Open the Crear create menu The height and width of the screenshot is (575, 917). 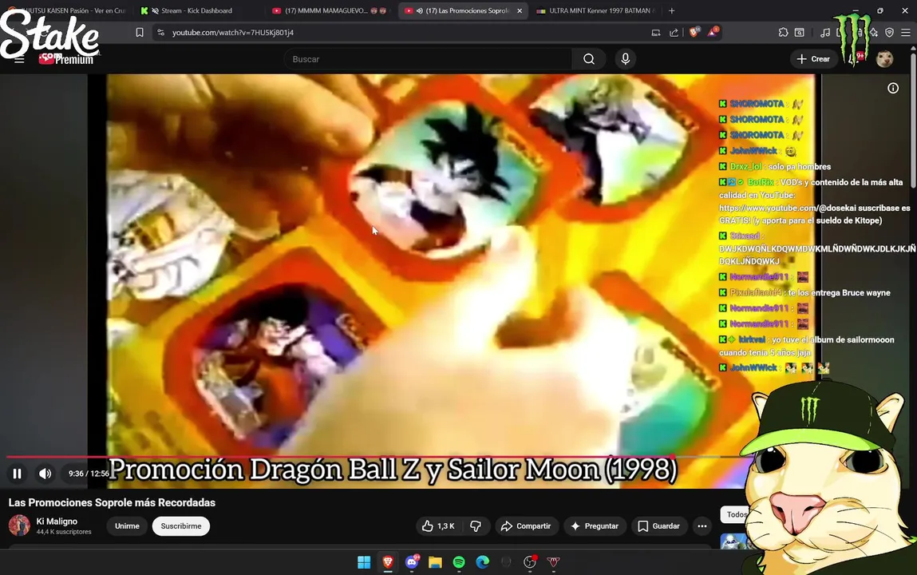(x=813, y=59)
